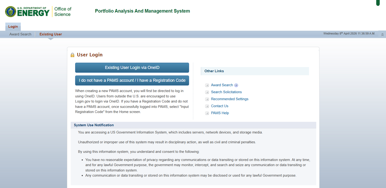
Task: Click the info icon next to Award Search
Action: click(236, 85)
